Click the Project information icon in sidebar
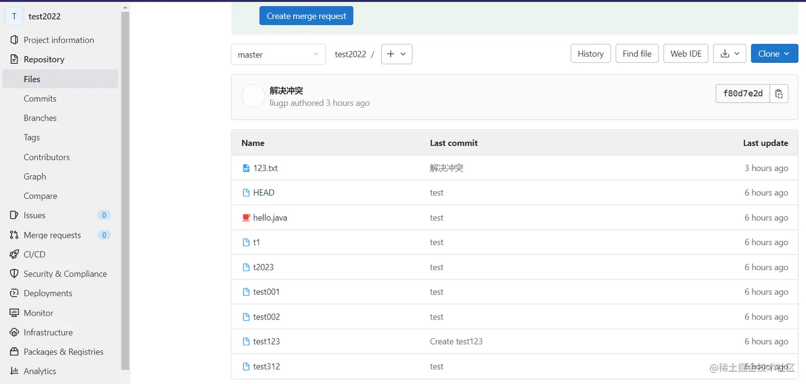This screenshot has height=384, width=806. (x=14, y=40)
